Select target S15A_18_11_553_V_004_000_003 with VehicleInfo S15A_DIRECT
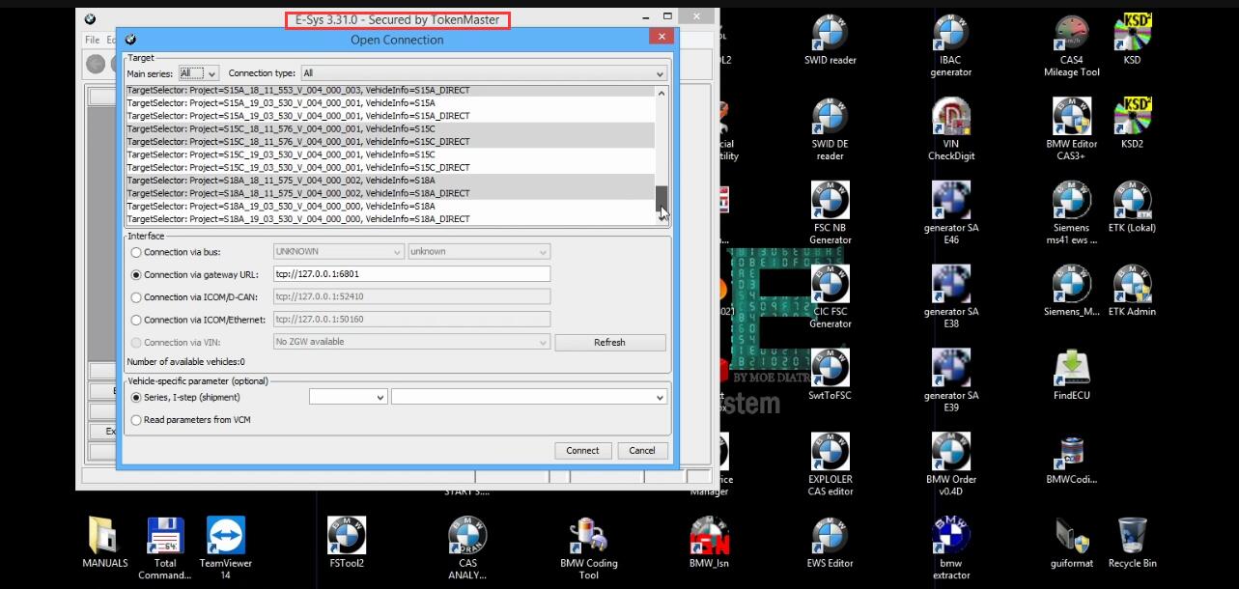 click(390, 90)
